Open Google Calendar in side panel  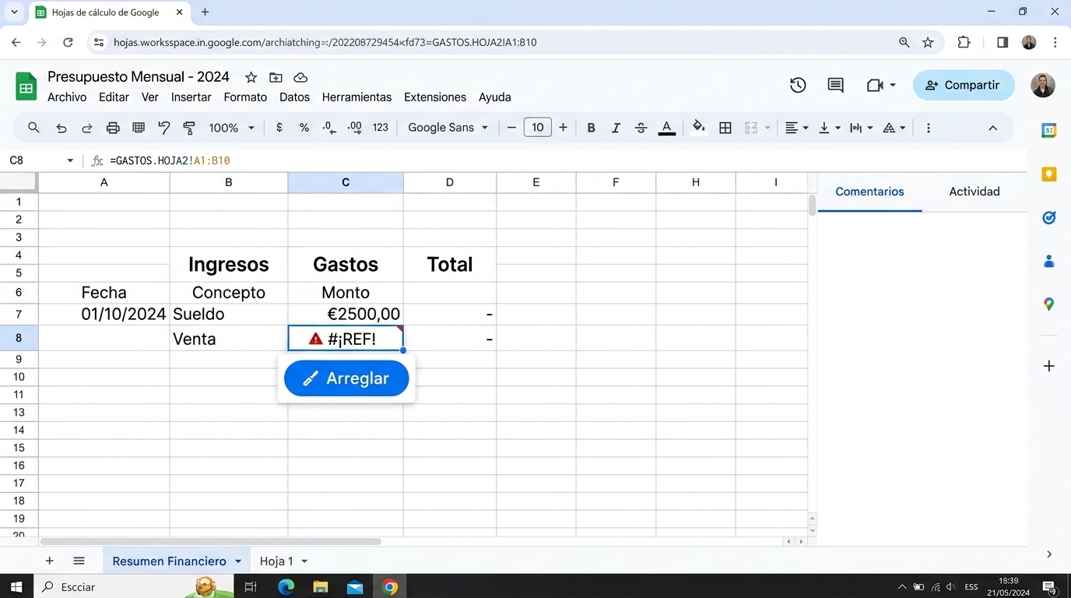(x=1048, y=130)
